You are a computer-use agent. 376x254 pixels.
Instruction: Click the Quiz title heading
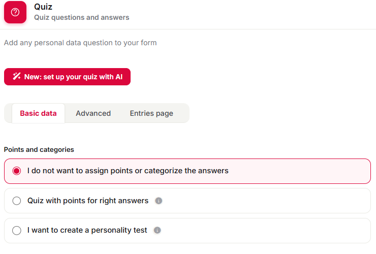(x=43, y=7)
